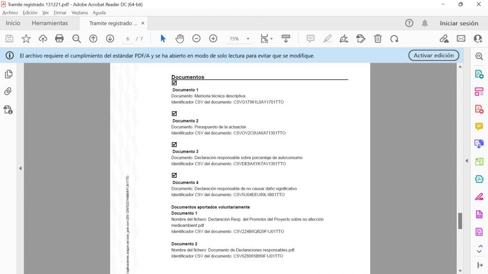Switch to the Herramientas tab
Screen dimensions: 488x274
(50, 23)
